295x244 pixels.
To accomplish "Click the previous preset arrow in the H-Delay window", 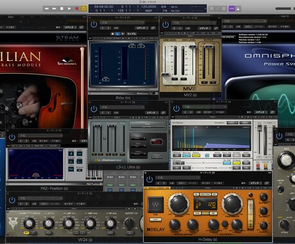I will tap(158, 183).
